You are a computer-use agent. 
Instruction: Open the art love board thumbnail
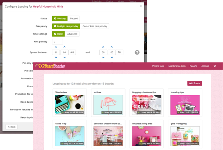coord(108,105)
